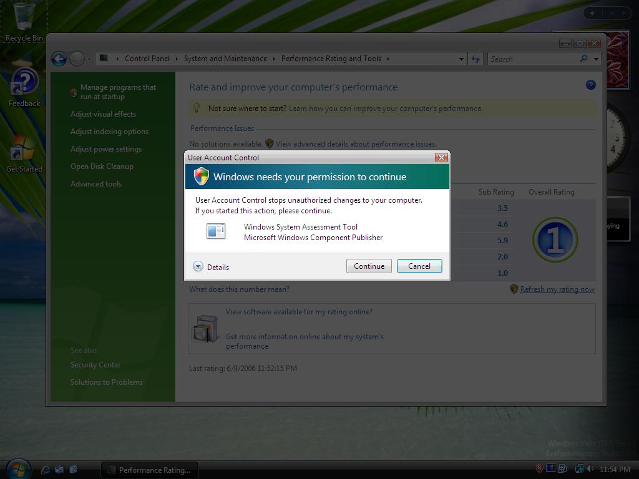The width and height of the screenshot is (639, 479).
Task: Switch to the Performance Rating taskbar button
Action: pos(150,470)
